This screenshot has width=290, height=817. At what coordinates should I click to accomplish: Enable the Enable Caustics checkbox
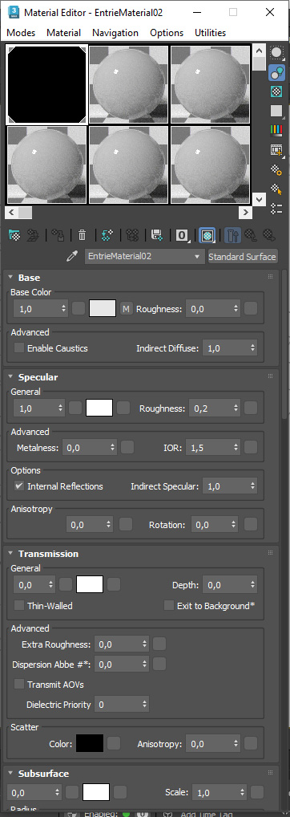pos(19,348)
